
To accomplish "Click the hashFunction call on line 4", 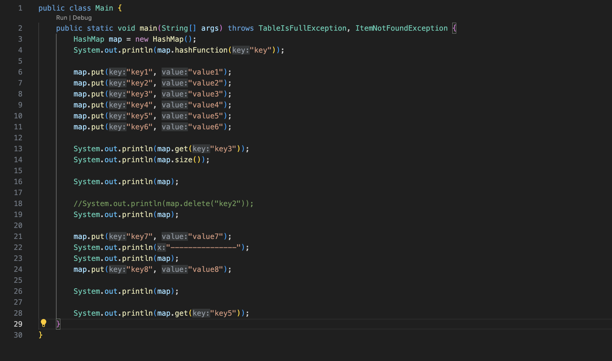I will click(x=203, y=50).
